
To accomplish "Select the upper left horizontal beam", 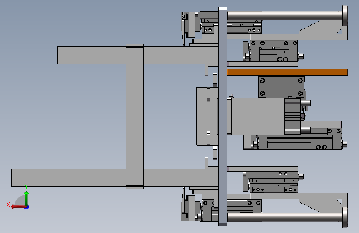I will [x=137, y=55].
